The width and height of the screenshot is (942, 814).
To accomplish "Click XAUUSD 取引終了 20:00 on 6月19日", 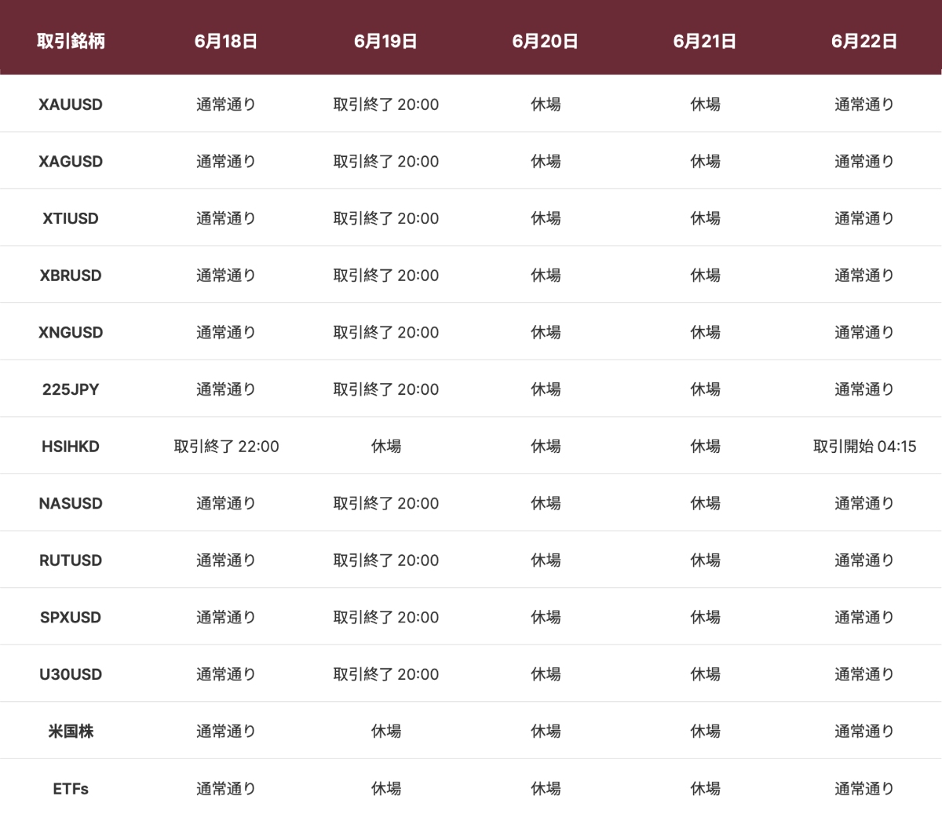I will (385, 104).
